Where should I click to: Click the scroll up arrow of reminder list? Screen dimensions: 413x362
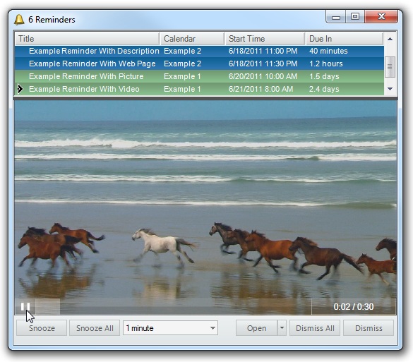point(390,39)
